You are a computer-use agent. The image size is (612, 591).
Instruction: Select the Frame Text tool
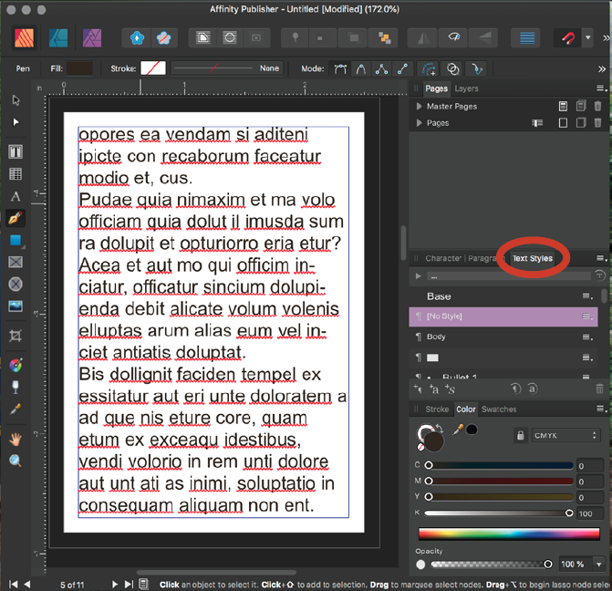coord(16,152)
